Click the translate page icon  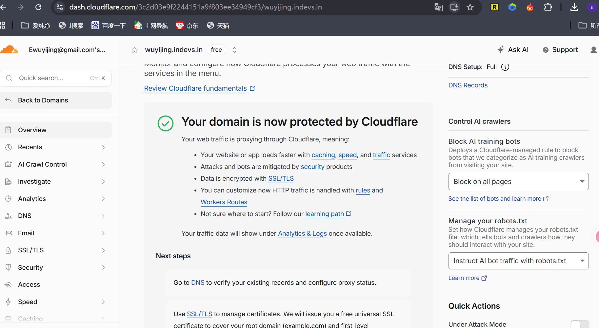pos(438,7)
